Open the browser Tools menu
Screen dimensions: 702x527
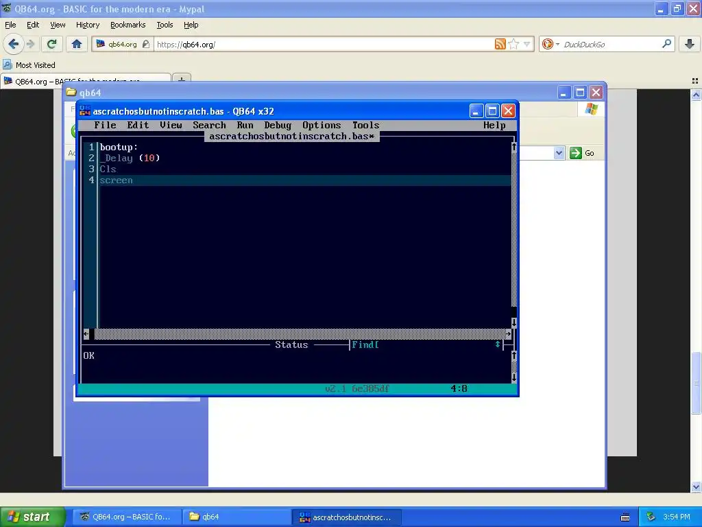(x=165, y=25)
